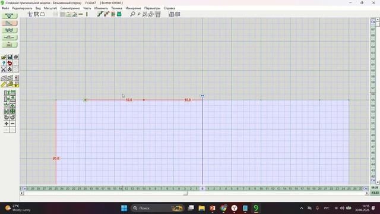Click the black minus icon in left panel
The height and width of the screenshot is (214, 380).
click(12, 124)
